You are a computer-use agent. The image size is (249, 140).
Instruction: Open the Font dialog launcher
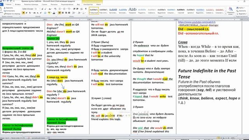tap(56, 16)
